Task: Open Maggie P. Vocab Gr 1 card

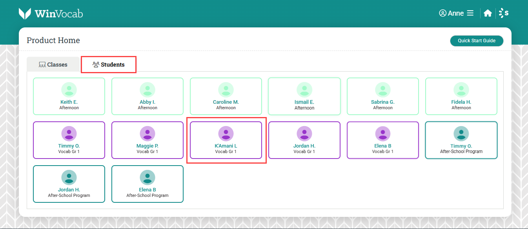Action: coord(147,140)
